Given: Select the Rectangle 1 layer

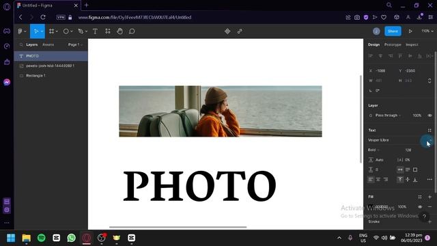Looking at the screenshot, I should (51, 76).
